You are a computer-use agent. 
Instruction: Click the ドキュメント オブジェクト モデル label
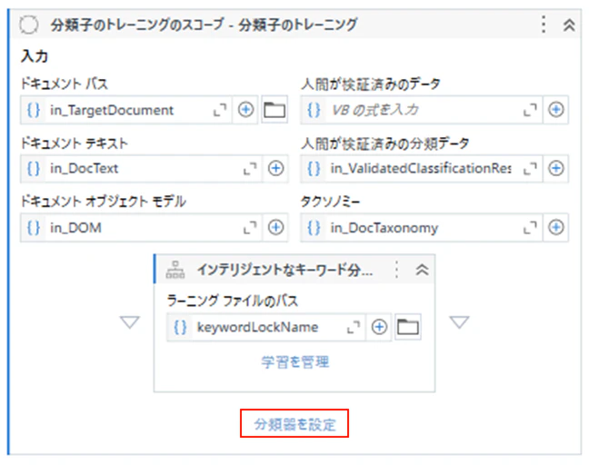pos(104,202)
